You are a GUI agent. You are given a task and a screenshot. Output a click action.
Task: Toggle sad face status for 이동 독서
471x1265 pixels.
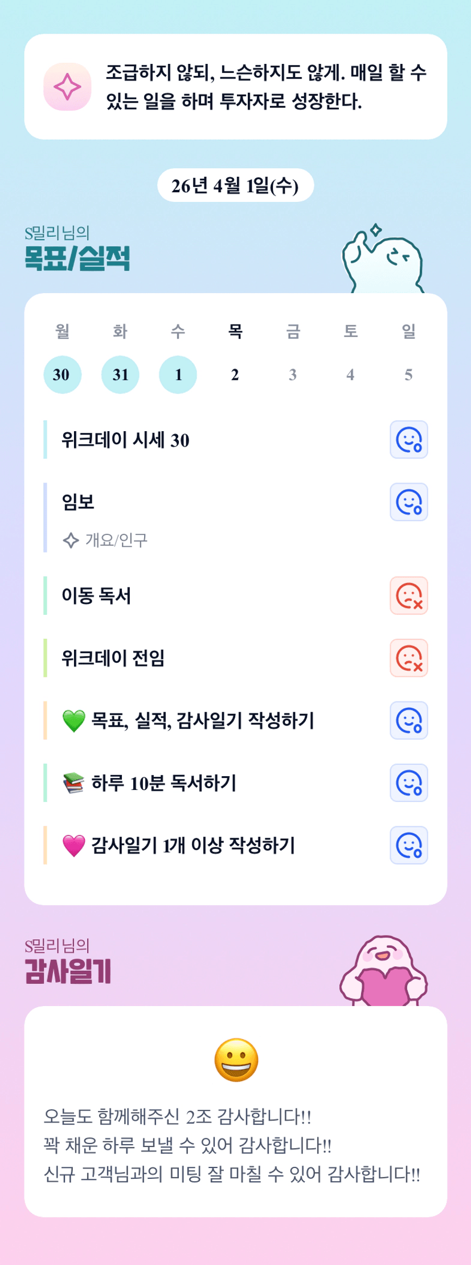click(x=408, y=595)
